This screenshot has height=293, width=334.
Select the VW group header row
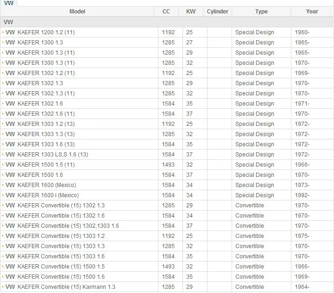point(167,22)
